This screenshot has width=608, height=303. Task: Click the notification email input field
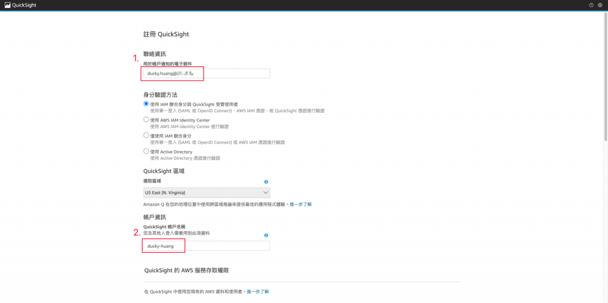(x=207, y=74)
